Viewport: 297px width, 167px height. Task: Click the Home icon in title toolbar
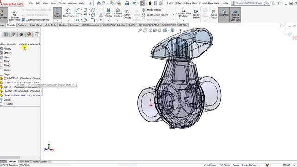(x=99, y=3)
